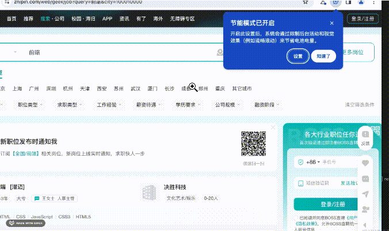Expand the 薪资待遇 filter dropdown
Screen dimensions: 389x231
(x=148, y=105)
